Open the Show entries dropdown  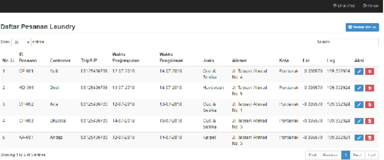[21, 42]
